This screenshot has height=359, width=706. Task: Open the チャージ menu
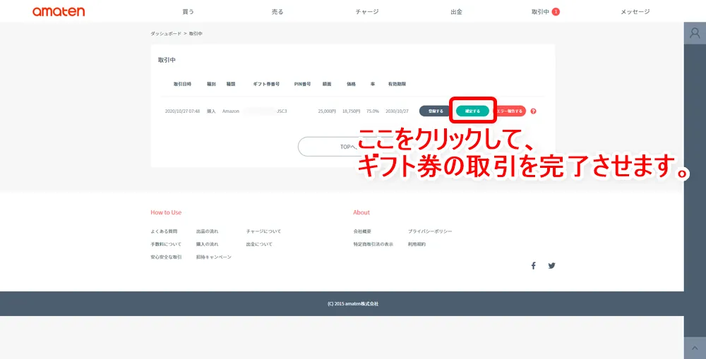pos(367,12)
